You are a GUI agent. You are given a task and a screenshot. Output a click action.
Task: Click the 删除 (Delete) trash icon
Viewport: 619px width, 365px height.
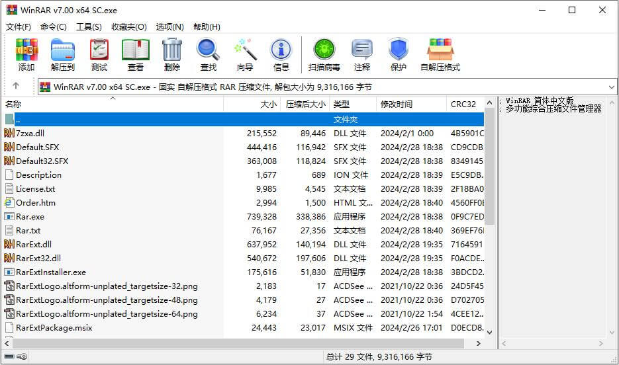pyautogui.click(x=172, y=50)
